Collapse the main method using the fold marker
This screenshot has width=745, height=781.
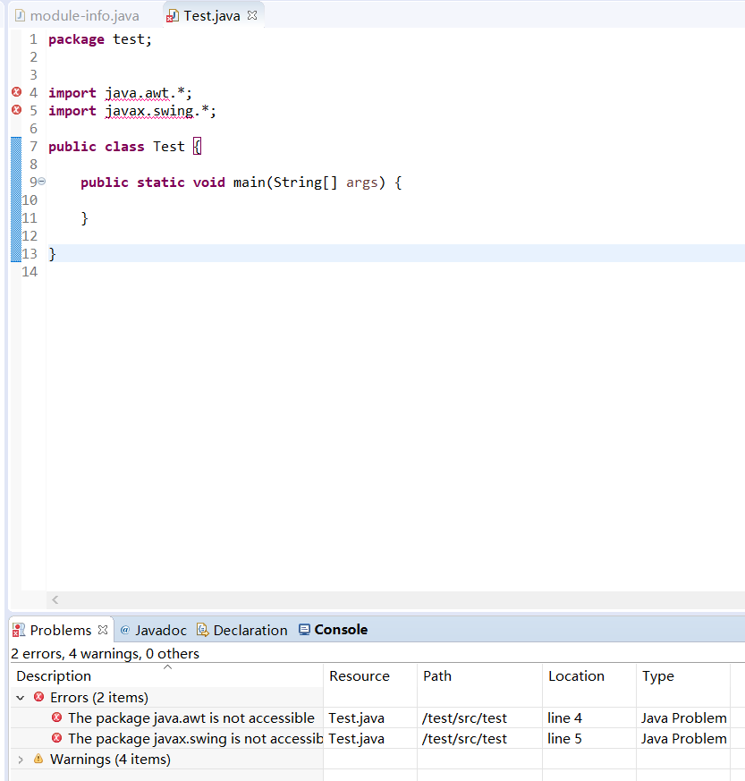point(41,182)
